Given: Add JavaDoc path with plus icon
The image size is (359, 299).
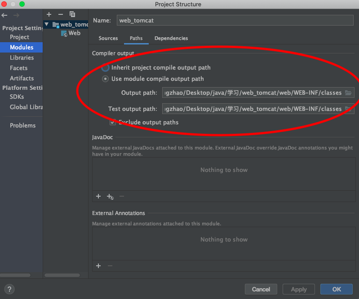Looking at the screenshot, I should [98, 196].
